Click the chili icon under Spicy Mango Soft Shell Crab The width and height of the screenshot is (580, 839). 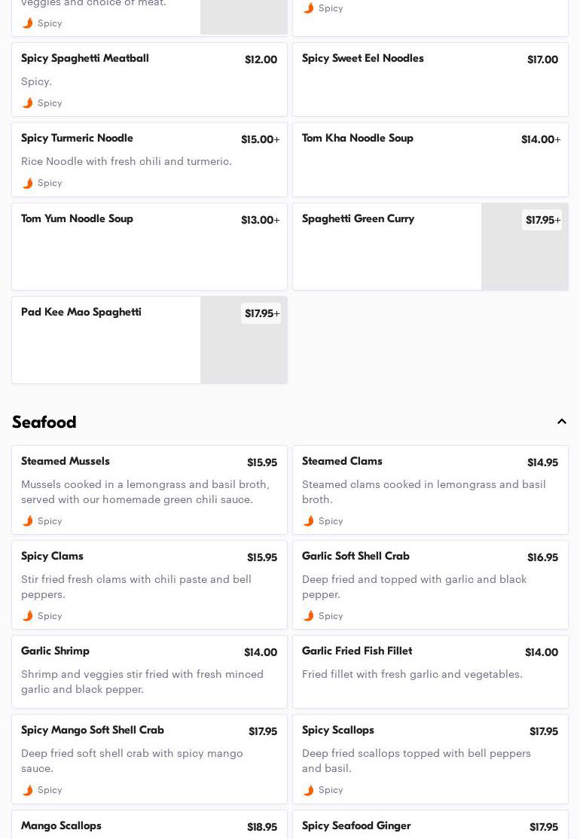(28, 790)
